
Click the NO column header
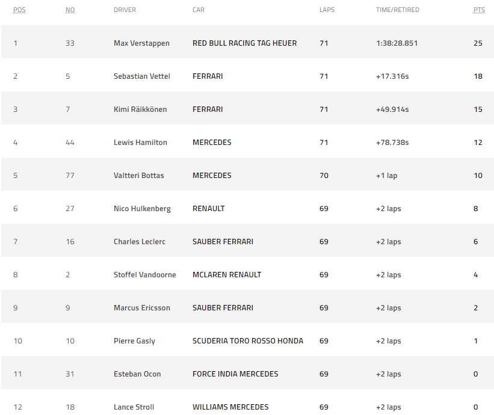click(x=70, y=10)
